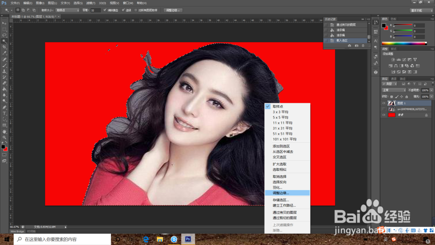Select the Hand tool

point(4,131)
